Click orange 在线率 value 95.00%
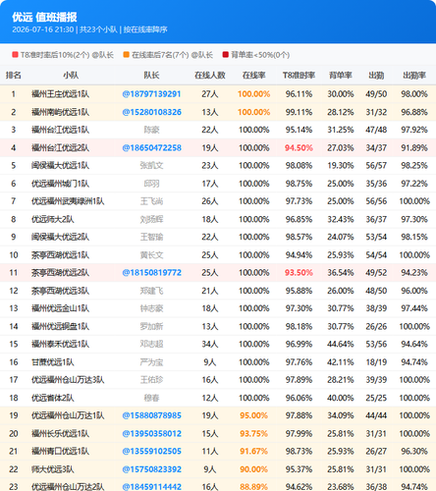Screen dimensions: 436x491 (x=253, y=415)
